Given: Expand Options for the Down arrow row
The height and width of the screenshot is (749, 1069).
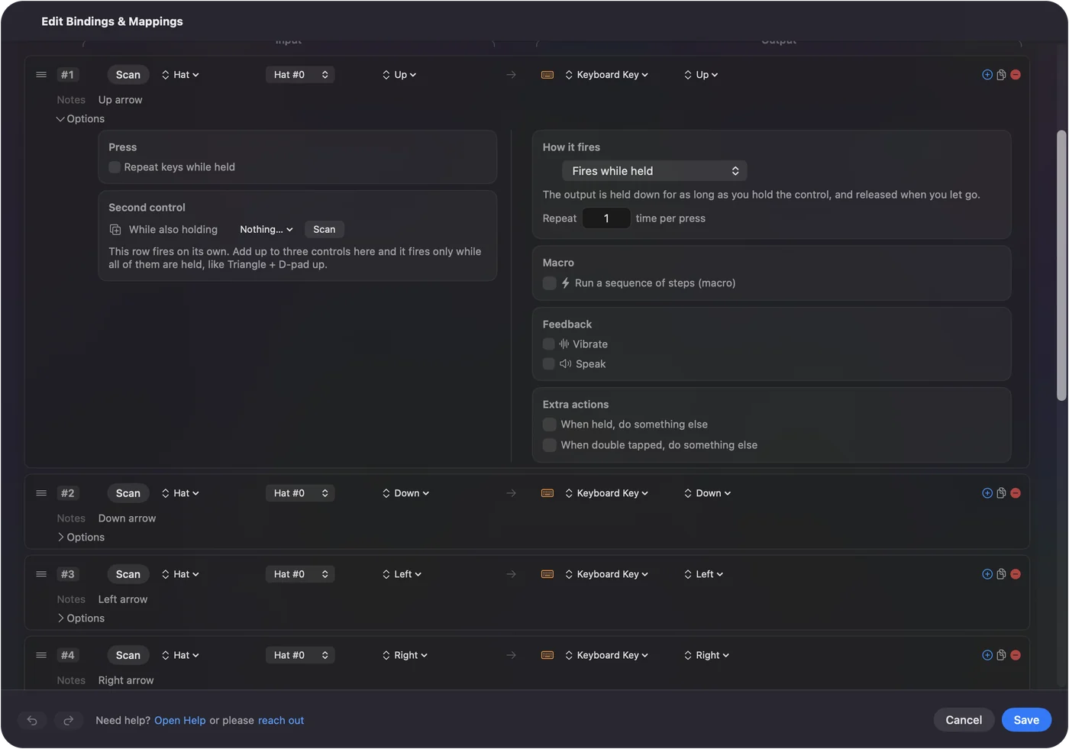Looking at the screenshot, I should click(x=80, y=538).
